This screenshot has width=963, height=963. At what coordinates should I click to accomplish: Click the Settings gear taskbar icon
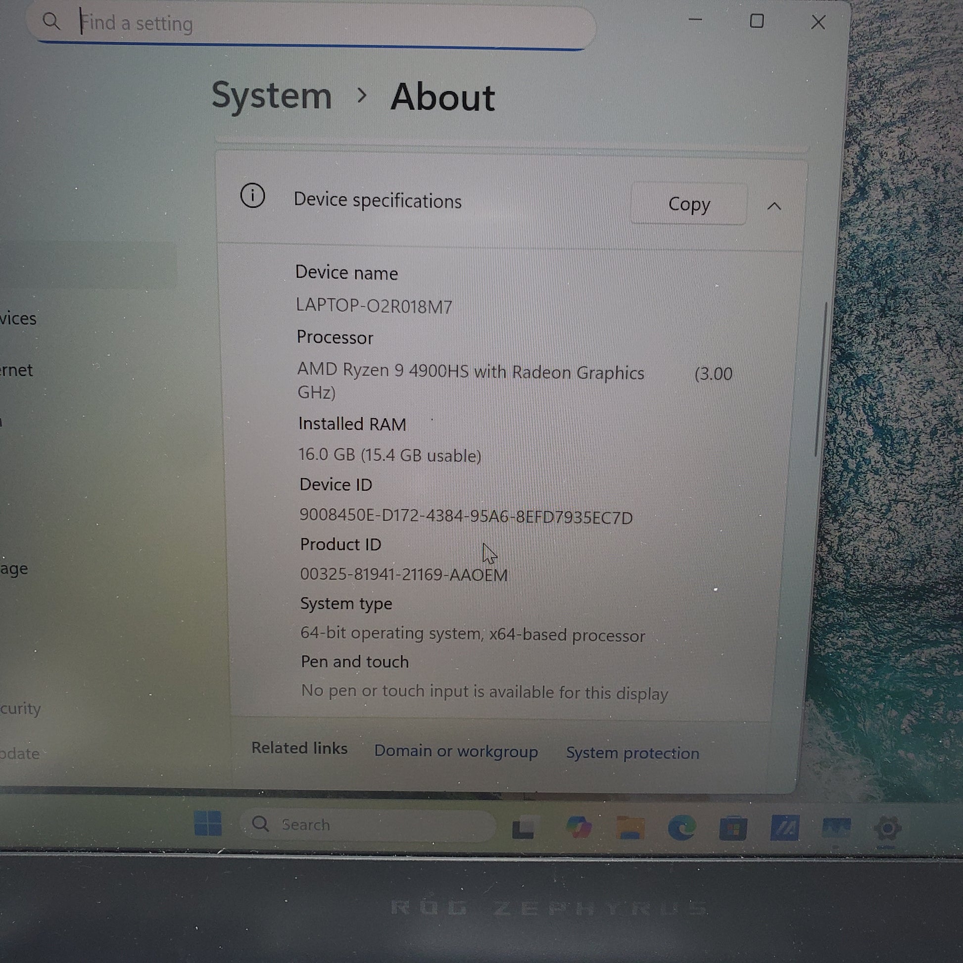point(887,828)
